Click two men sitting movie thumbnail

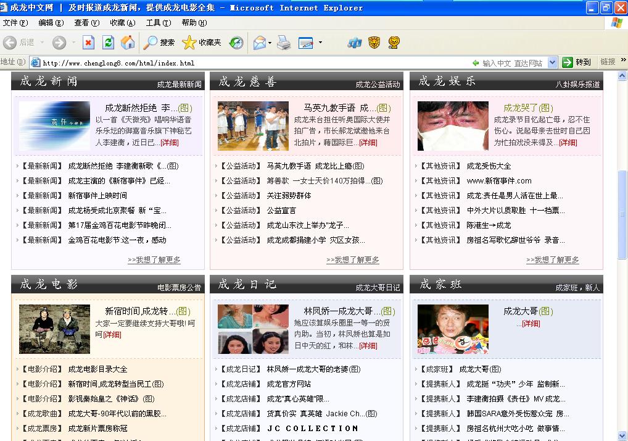point(54,329)
